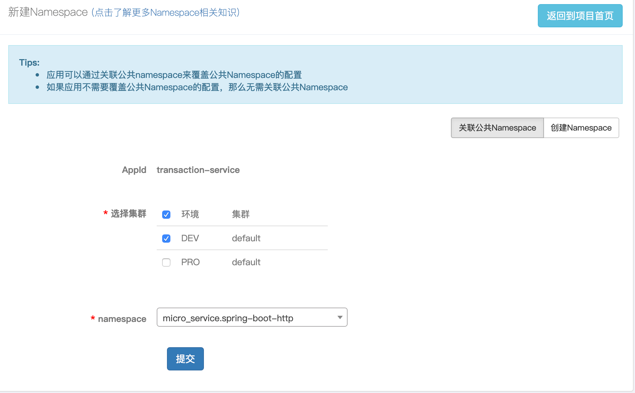Submit the form with 提交 button

click(x=185, y=359)
